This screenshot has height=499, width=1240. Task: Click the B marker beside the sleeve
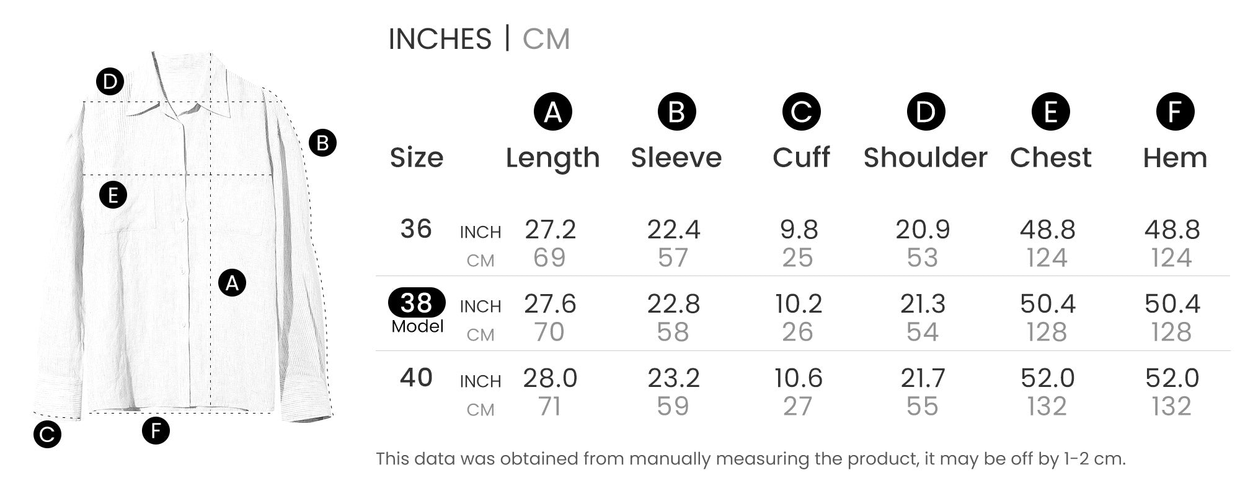point(322,143)
